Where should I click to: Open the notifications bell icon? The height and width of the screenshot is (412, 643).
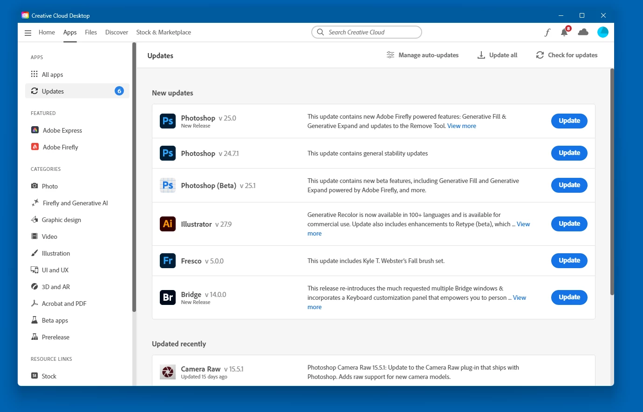[564, 32]
